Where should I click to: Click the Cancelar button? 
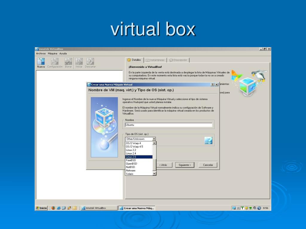(x=208, y=165)
